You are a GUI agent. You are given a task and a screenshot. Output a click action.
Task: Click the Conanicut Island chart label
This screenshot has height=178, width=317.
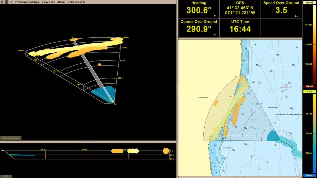click(x=203, y=98)
